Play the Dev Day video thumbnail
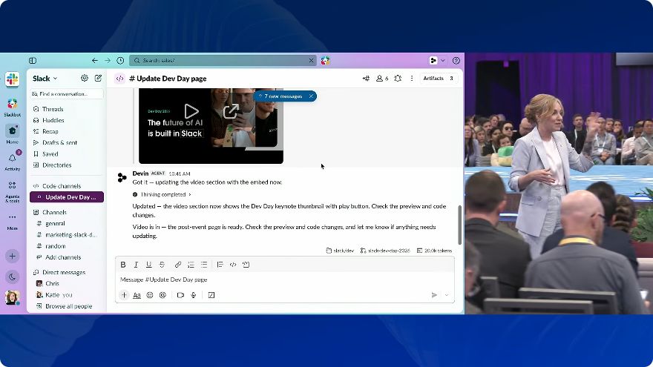The height and width of the screenshot is (367, 653). coord(191,111)
